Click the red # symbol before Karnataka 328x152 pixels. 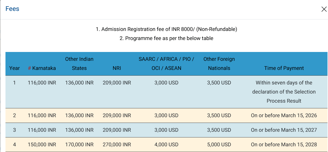click(x=29, y=68)
